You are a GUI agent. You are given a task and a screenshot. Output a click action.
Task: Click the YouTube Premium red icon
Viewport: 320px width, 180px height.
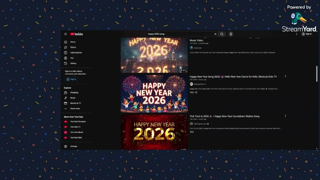click(x=65, y=122)
